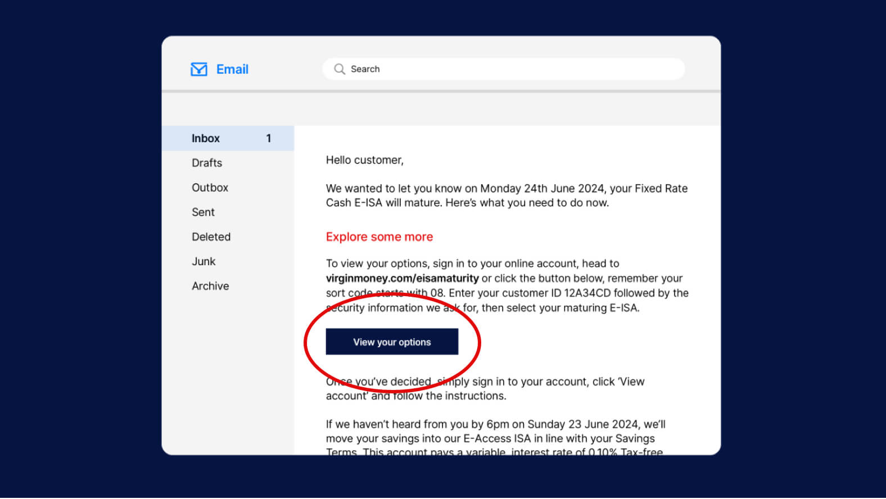Click the blue envelope Email icon

click(199, 69)
